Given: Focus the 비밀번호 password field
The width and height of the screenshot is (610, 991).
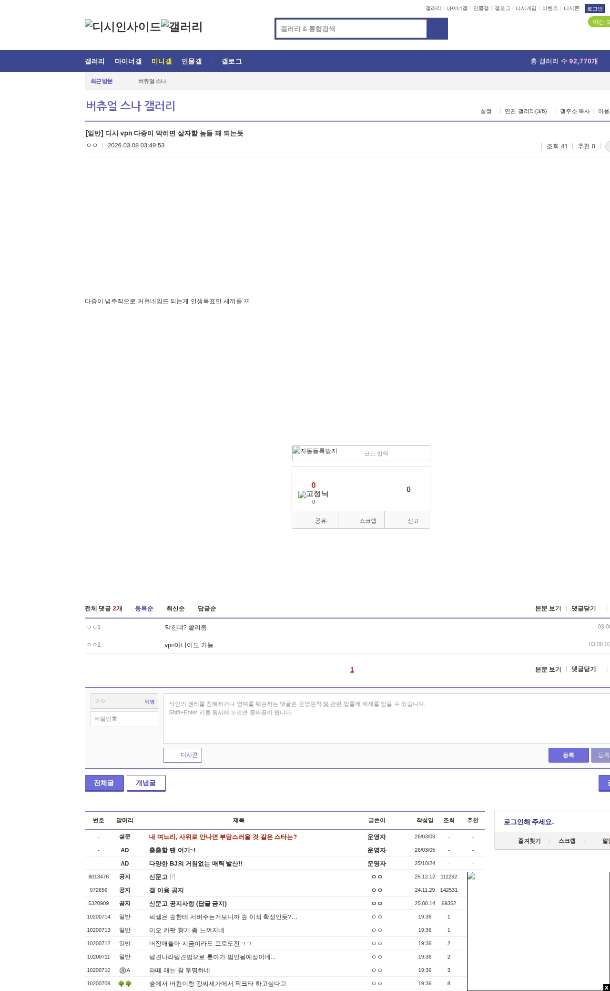Looking at the screenshot, I should click(x=124, y=719).
